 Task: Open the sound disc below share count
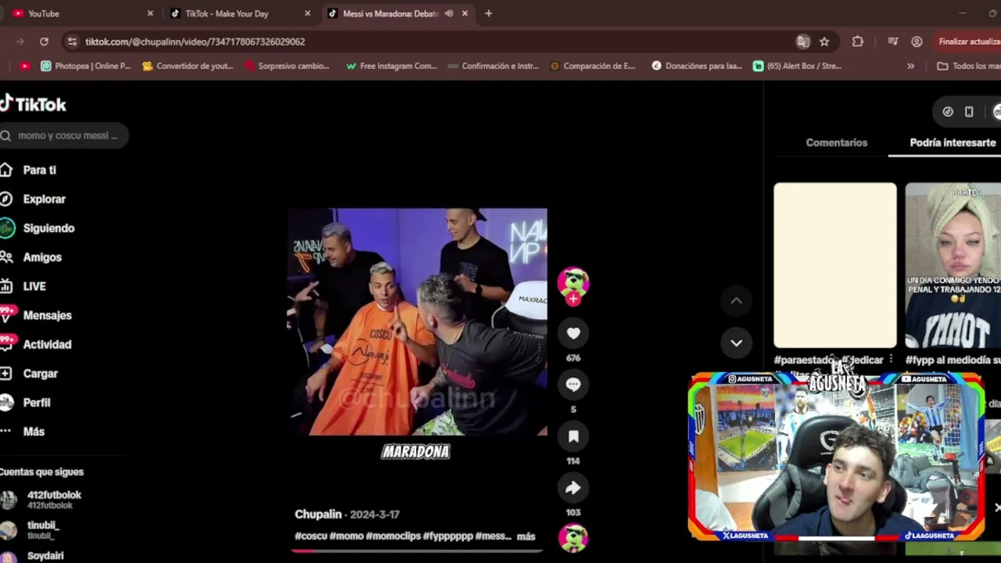pyautogui.click(x=573, y=537)
